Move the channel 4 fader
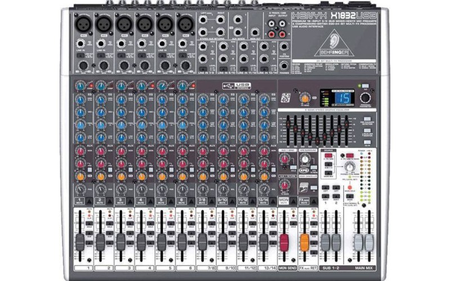450x281 pixels. click(x=141, y=242)
